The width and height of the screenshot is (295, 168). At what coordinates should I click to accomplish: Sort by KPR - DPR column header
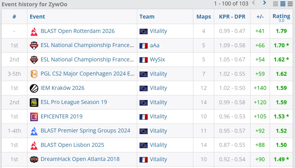232,17
